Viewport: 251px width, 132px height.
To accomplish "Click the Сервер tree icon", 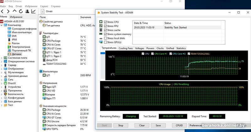I will [x=5, y=65].
